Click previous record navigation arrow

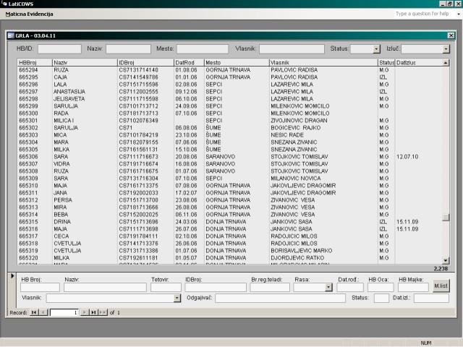[43, 312]
